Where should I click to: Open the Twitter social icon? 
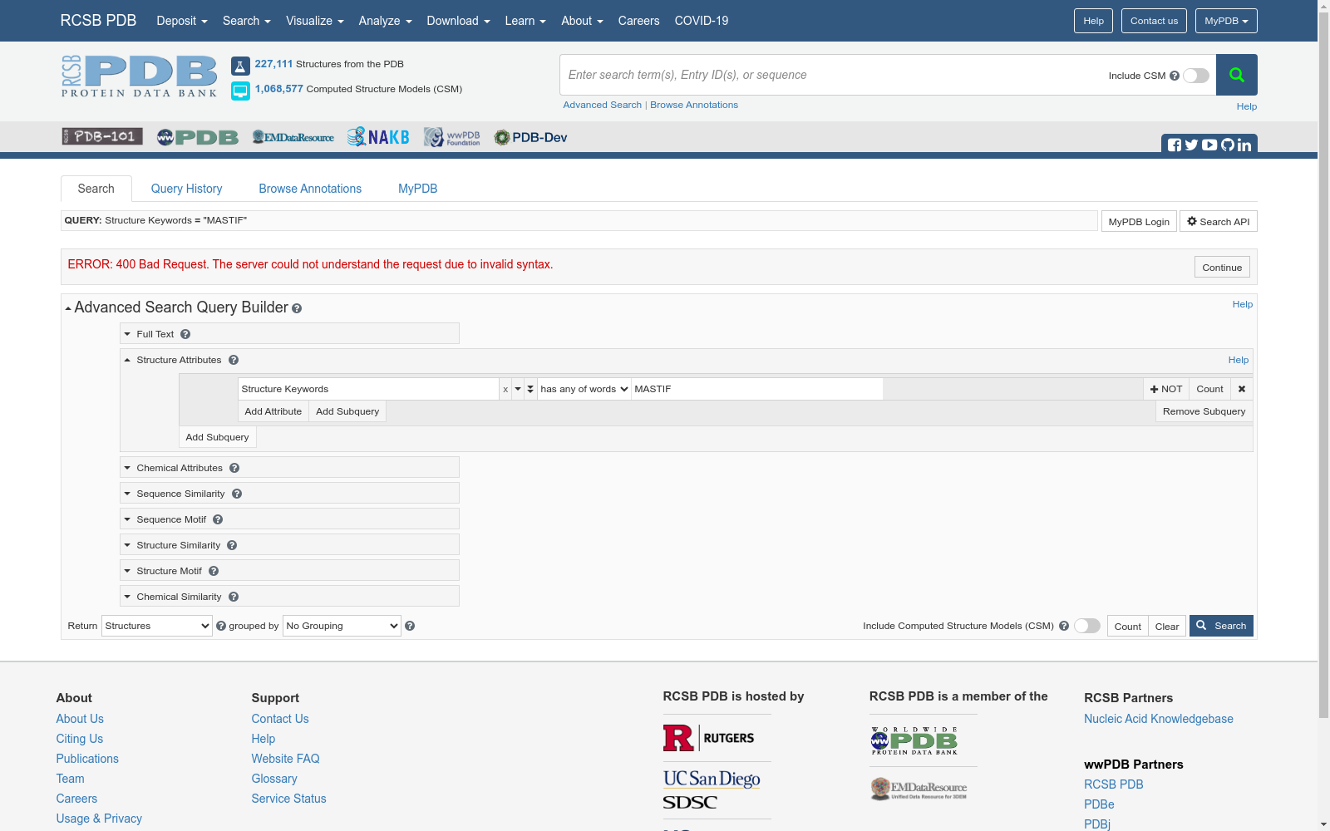pyautogui.click(x=1191, y=145)
